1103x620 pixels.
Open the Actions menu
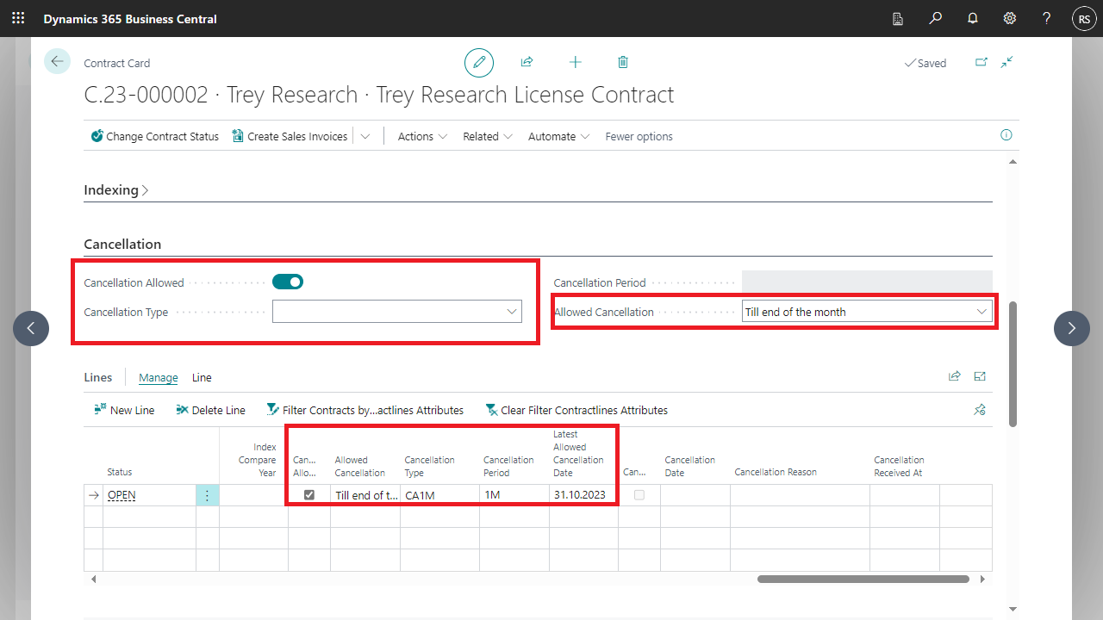pyautogui.click(x=422, y=136)
